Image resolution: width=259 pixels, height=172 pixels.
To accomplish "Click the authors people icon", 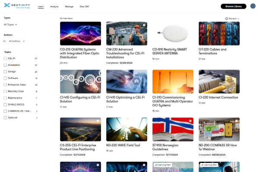I will 5,41.
